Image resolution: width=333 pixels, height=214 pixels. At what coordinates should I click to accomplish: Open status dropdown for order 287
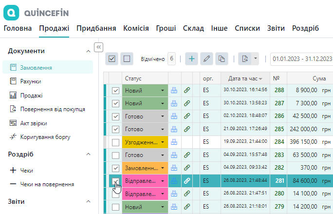163,103
